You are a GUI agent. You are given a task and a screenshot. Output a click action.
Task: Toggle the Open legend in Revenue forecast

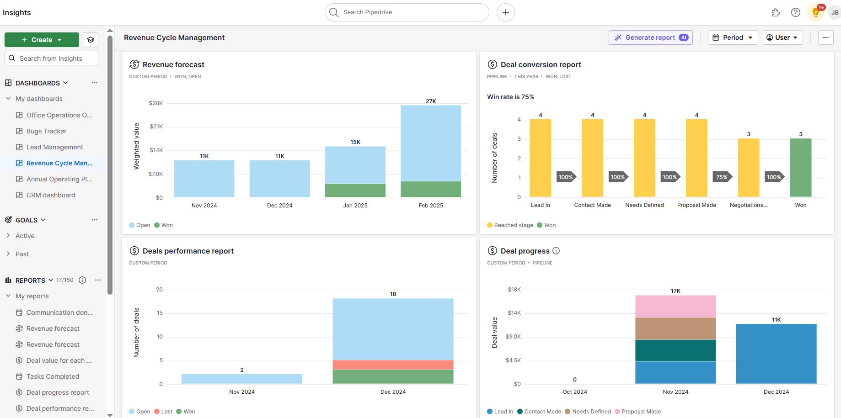click(x=140, y=225)
